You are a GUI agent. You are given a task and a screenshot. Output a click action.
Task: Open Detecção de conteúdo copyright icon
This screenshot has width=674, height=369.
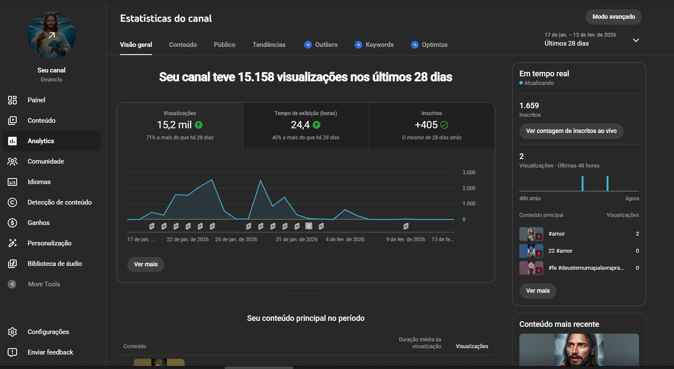point(12,202)
